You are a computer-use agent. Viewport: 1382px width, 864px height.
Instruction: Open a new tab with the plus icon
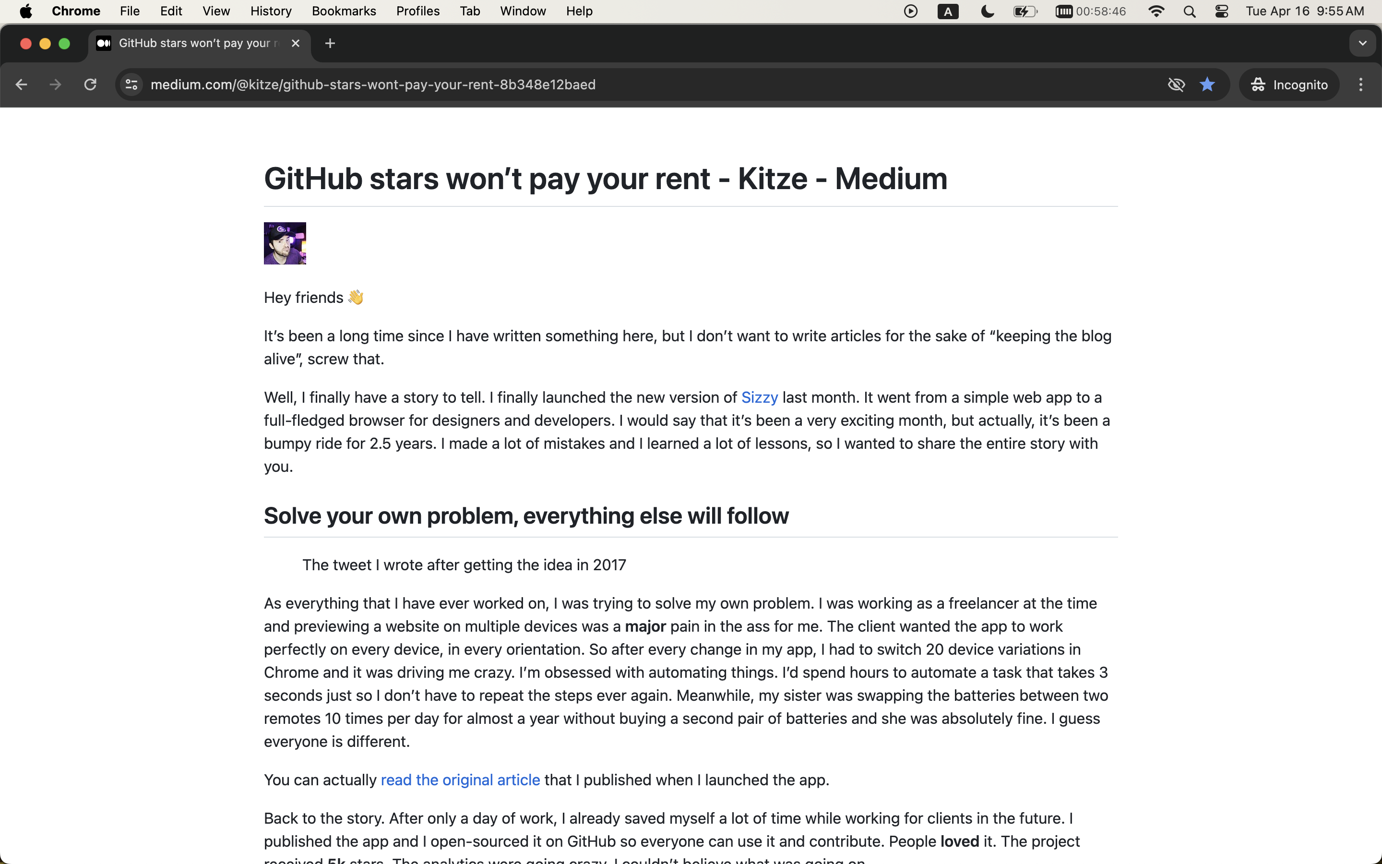[330, 43]
